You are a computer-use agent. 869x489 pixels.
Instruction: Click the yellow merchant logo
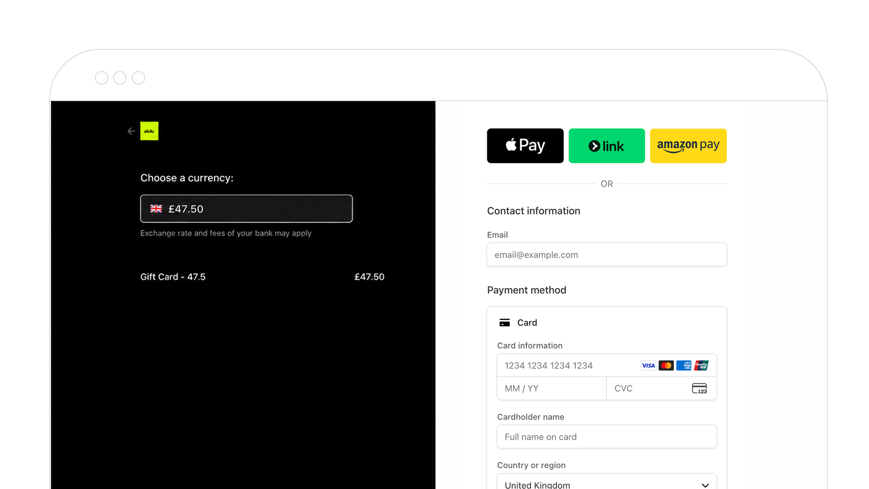click(x=149, y=131)
